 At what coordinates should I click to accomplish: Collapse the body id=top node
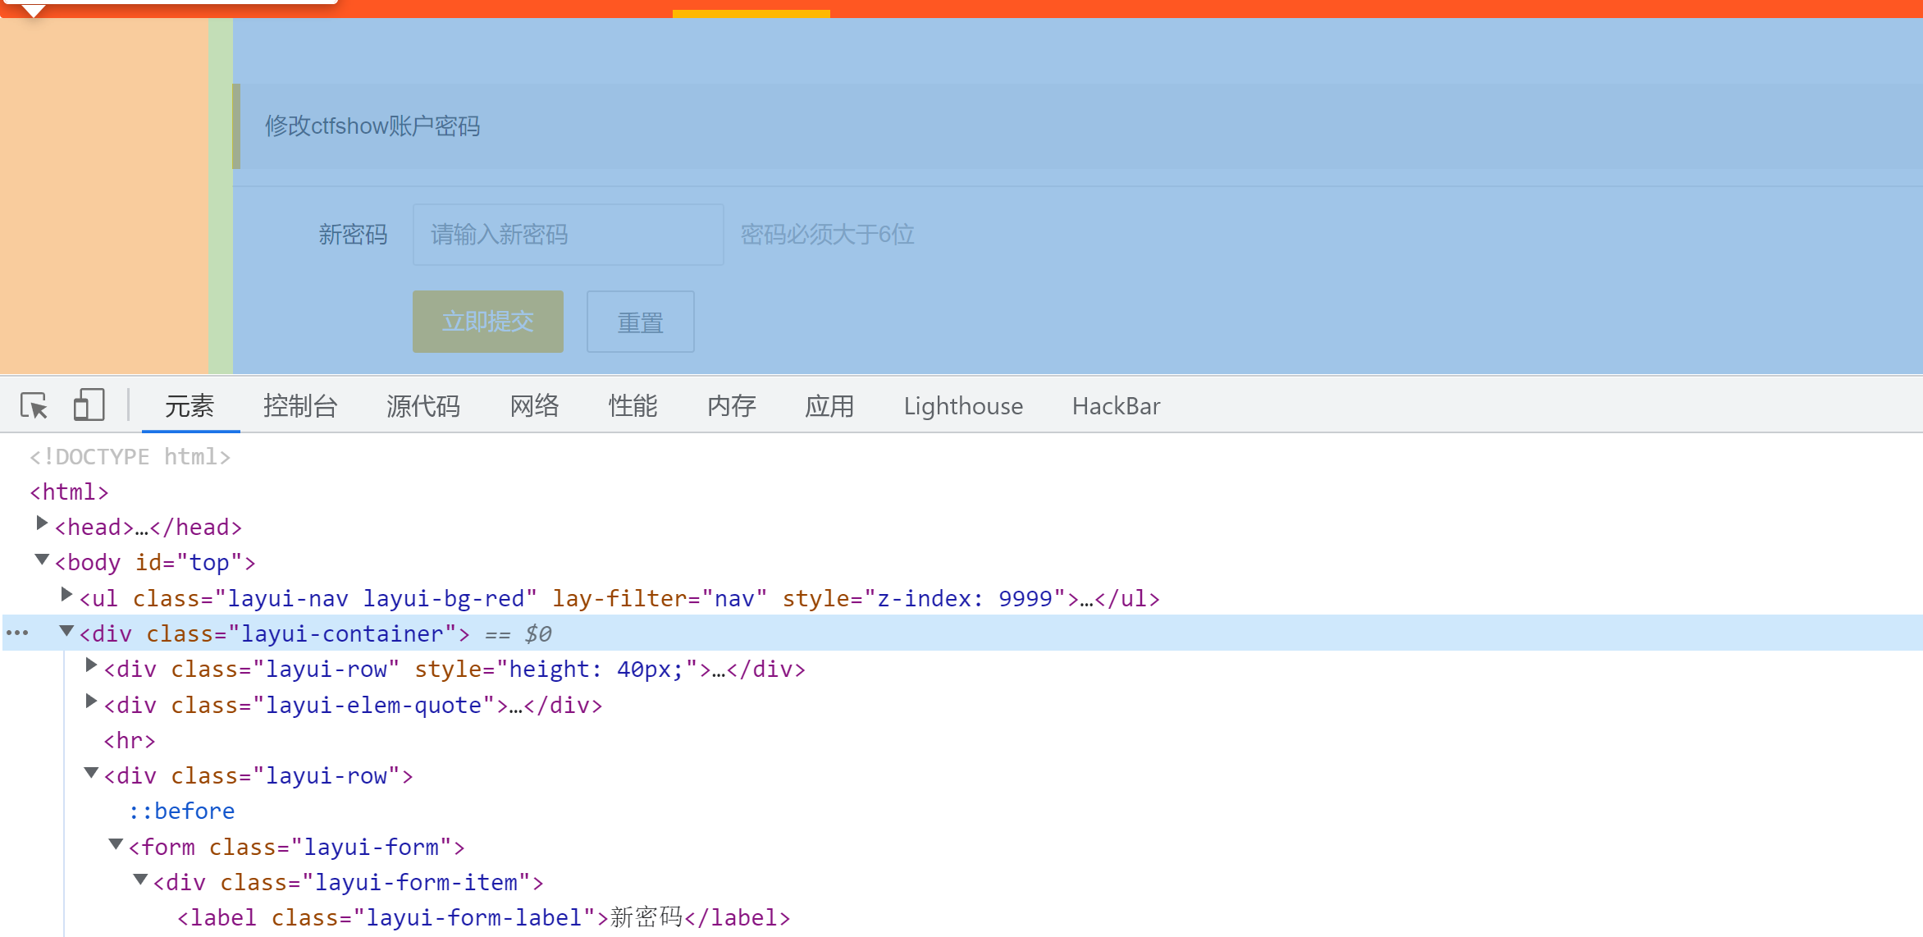pyautogui.click(x=42, y=560)
